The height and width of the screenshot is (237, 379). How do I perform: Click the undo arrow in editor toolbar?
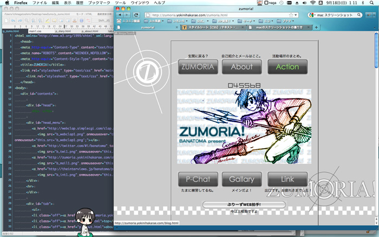click(x=13, y=21)
